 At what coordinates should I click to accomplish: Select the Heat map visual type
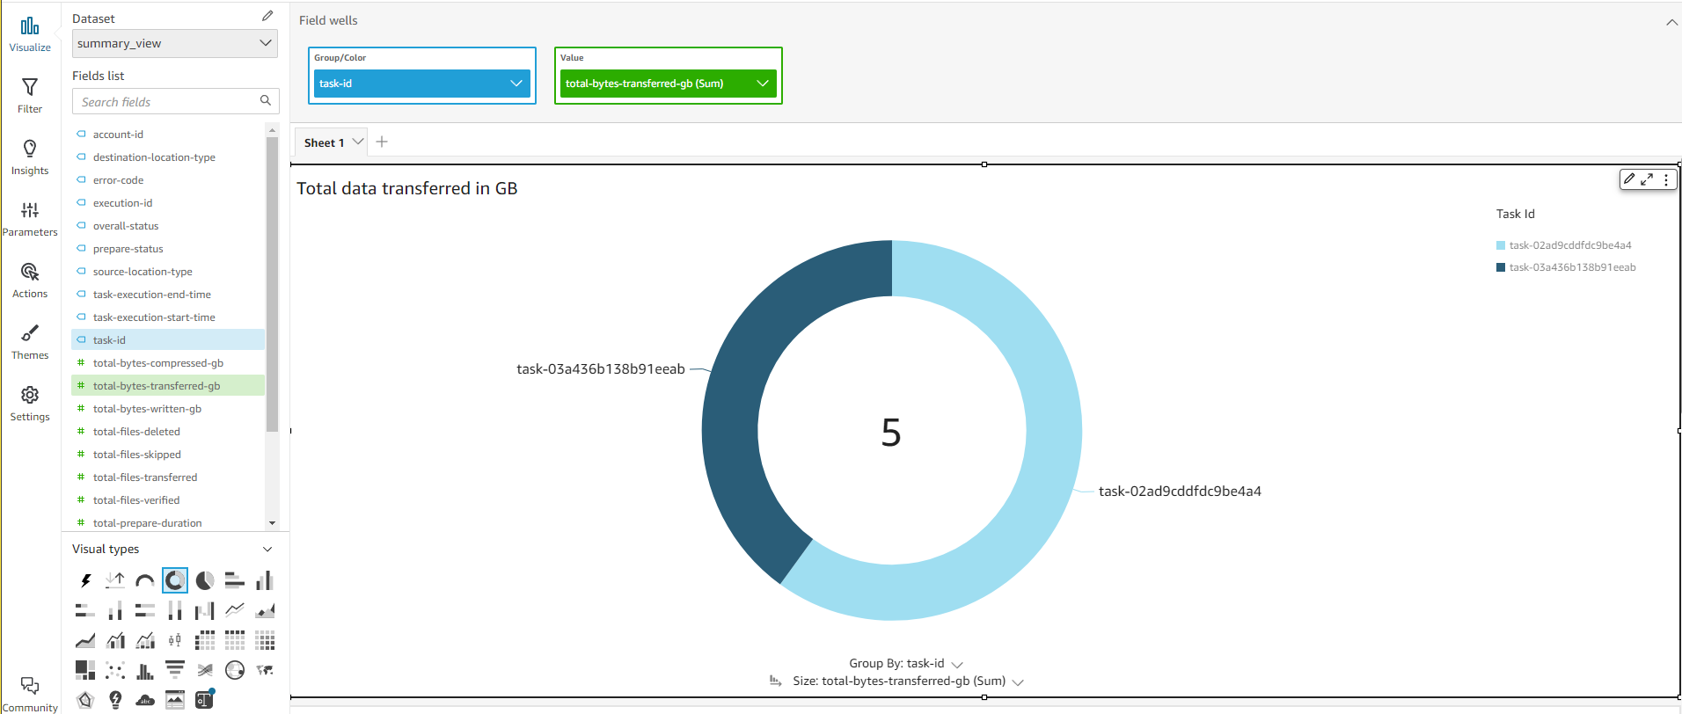pos(265,640)
